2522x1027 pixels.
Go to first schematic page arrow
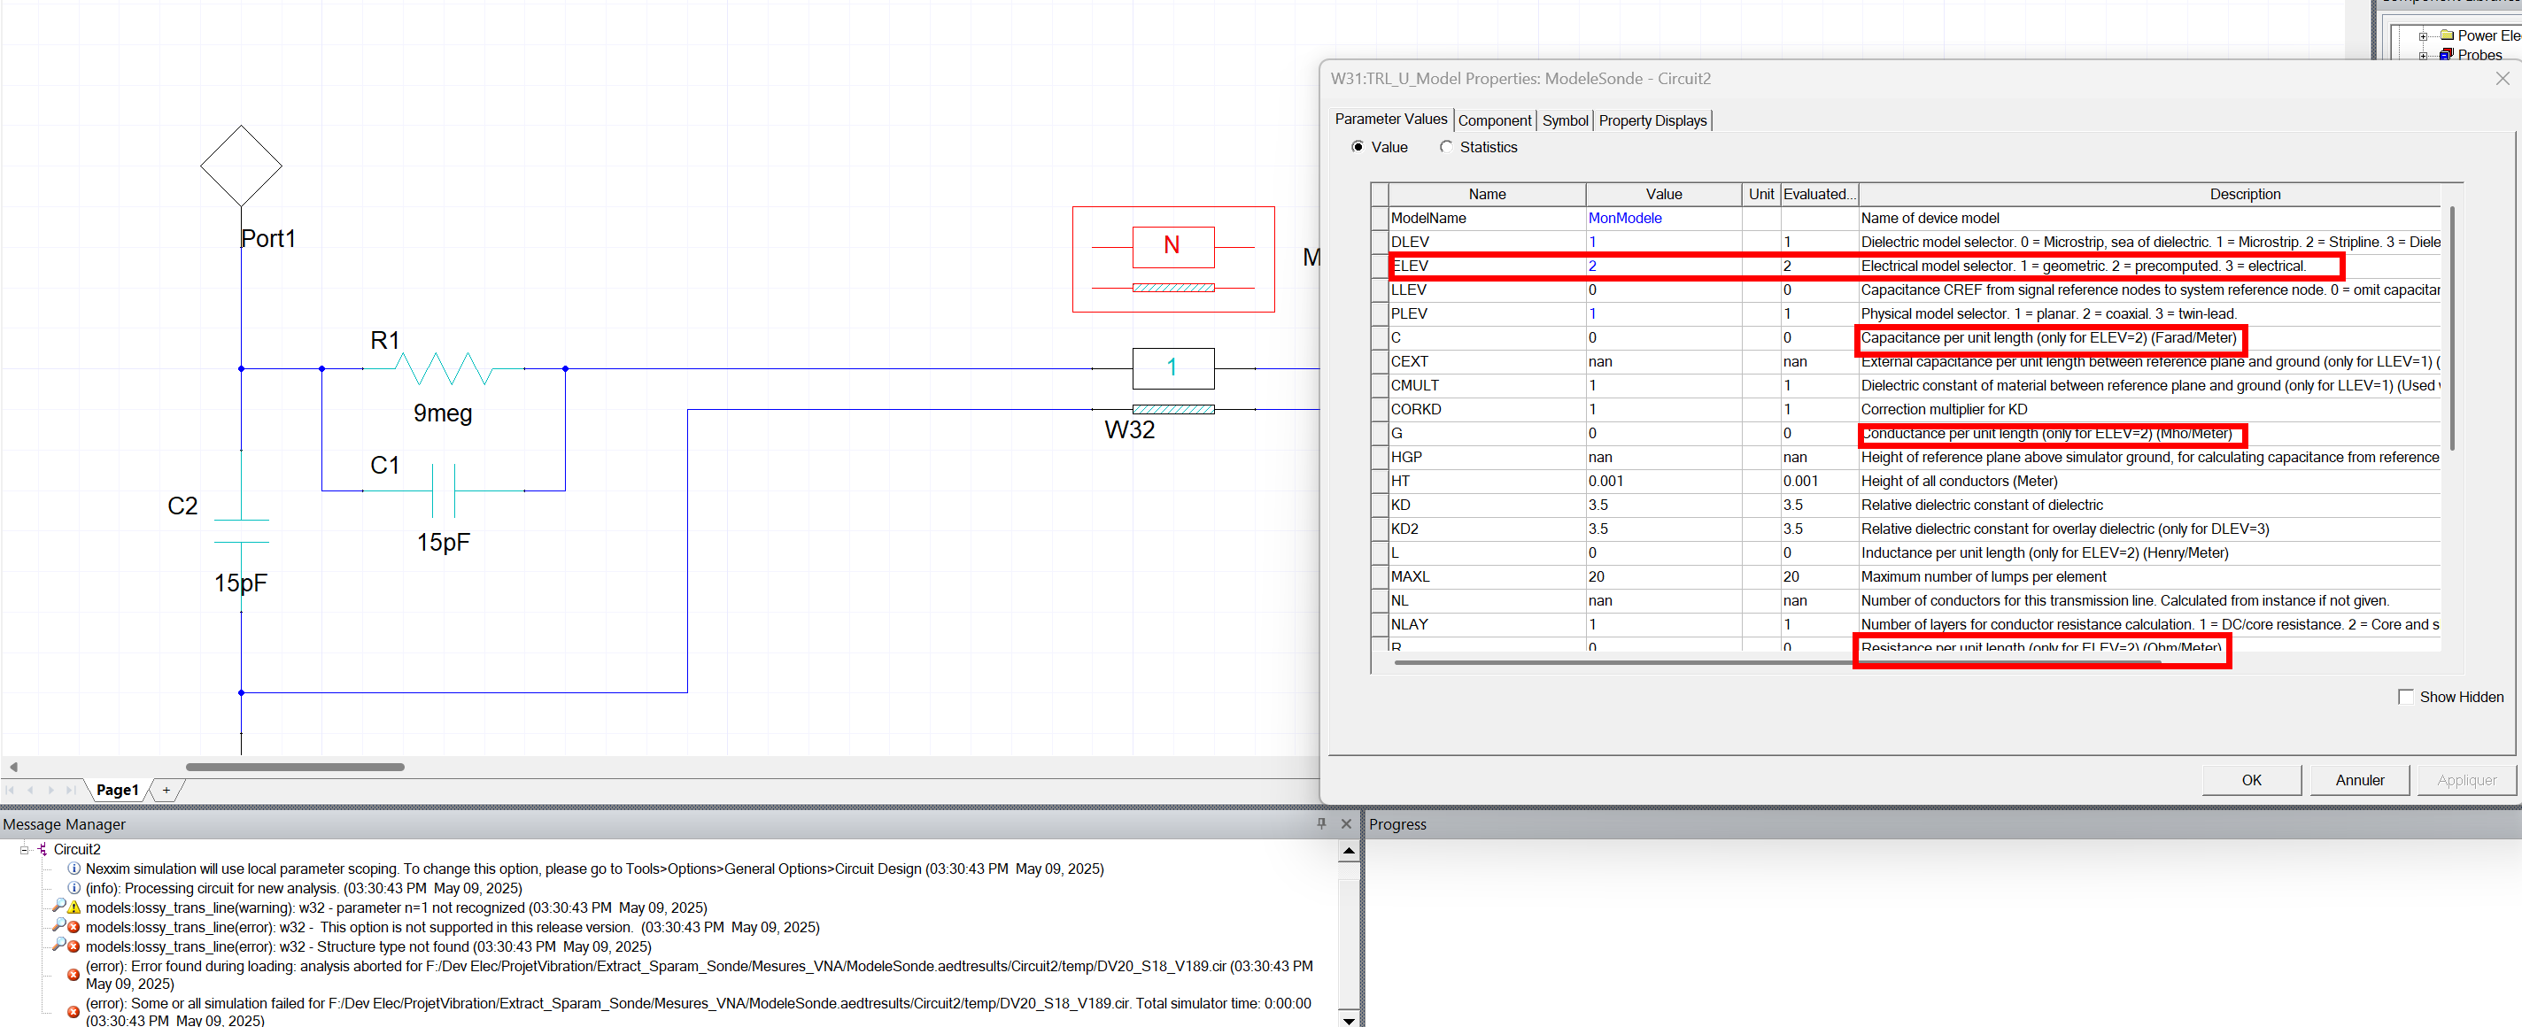pyautogui.click(x=11, y=790)
